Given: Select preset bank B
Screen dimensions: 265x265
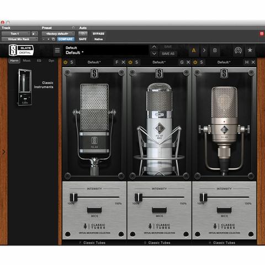Looking at the screenshot, I should [x=215, y=50].
